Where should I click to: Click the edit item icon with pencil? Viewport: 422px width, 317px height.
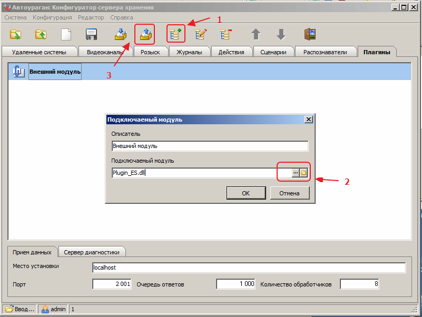(201, 35)
